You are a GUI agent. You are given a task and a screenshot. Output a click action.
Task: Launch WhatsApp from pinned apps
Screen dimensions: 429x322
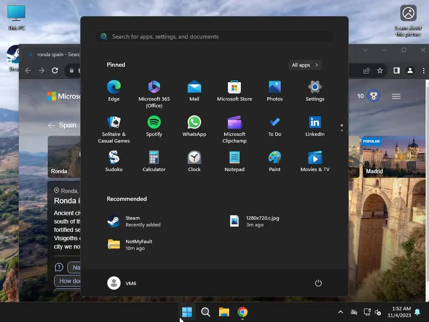click(194, 126)
